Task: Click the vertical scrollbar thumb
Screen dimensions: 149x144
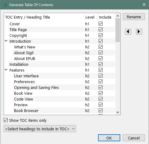Action: pos(118,30)
